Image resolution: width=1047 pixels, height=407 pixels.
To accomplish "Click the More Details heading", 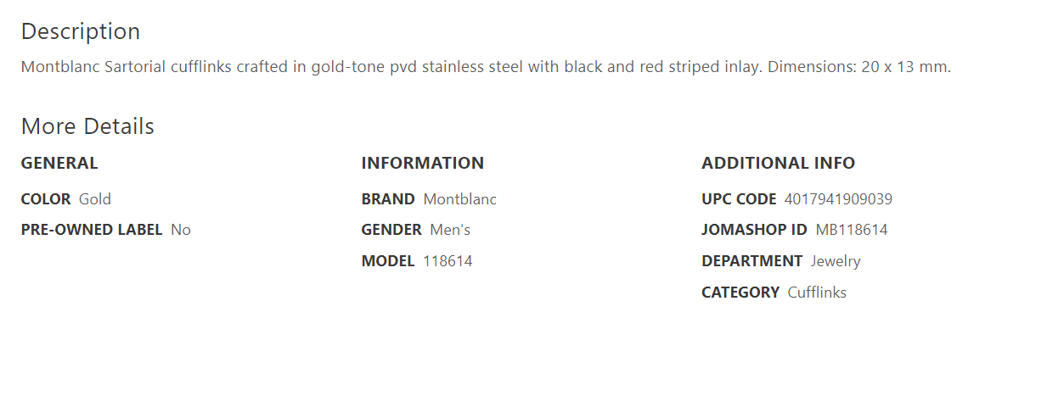I will point(87,126).
